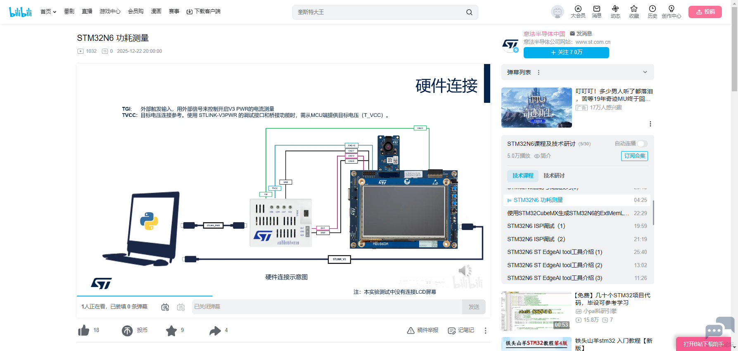Report the video via 稿件举报

422,330
